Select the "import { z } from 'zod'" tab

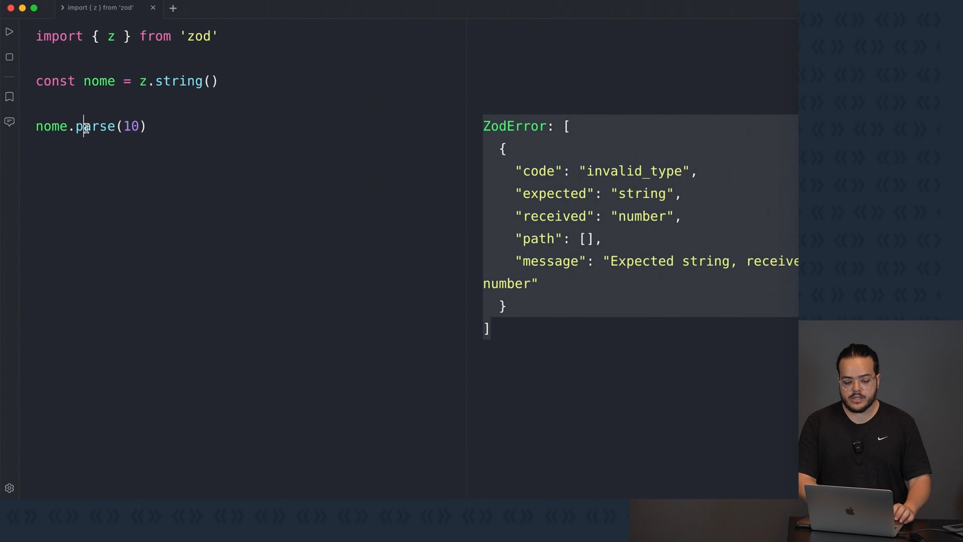point(100,8)
